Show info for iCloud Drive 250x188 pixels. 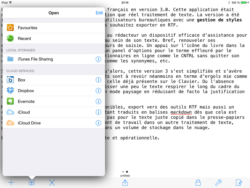(98, 123)
